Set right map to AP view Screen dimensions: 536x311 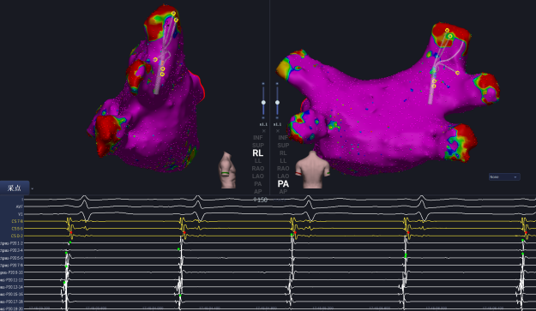click(283, 192)
